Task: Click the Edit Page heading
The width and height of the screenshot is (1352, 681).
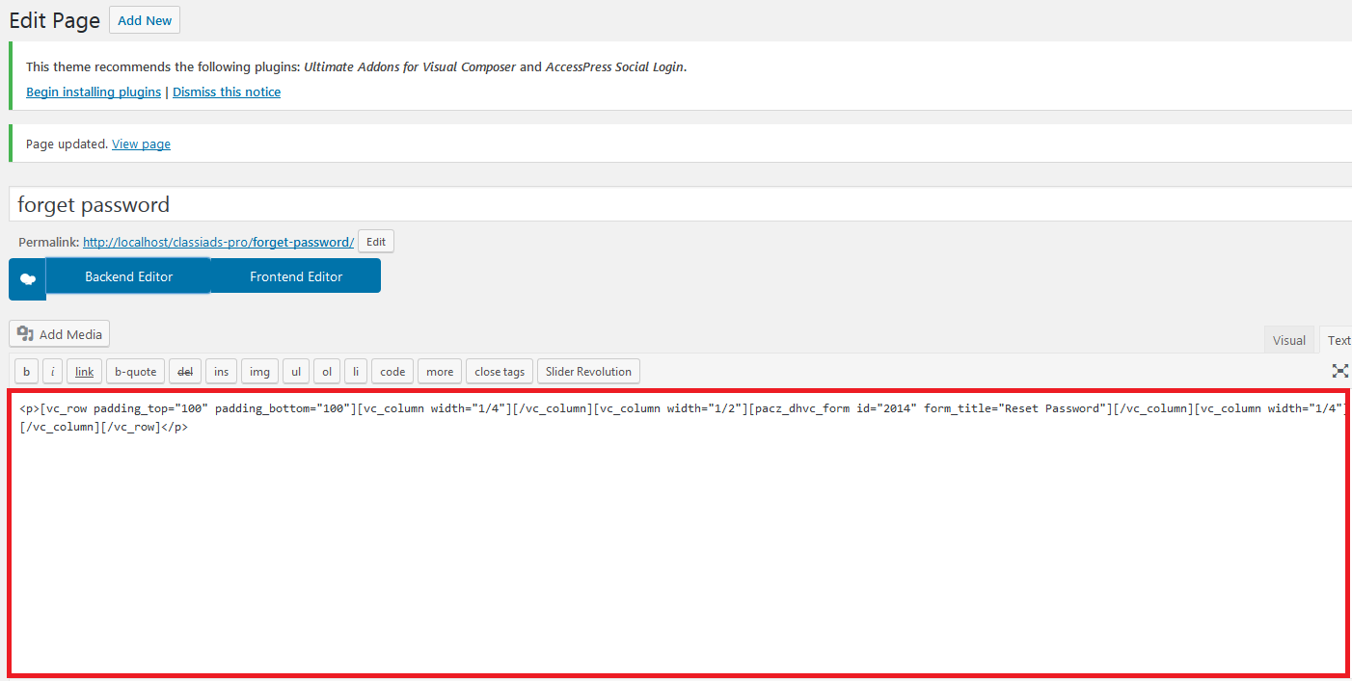Action: [x=54, y=20]
